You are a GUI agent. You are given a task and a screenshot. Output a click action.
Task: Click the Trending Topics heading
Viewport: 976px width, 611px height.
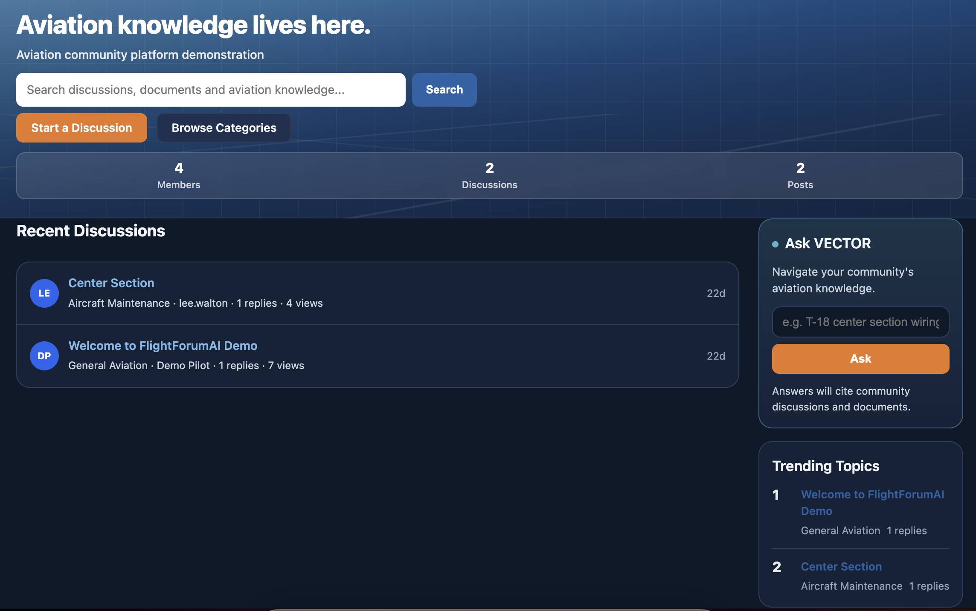[826, 466]
